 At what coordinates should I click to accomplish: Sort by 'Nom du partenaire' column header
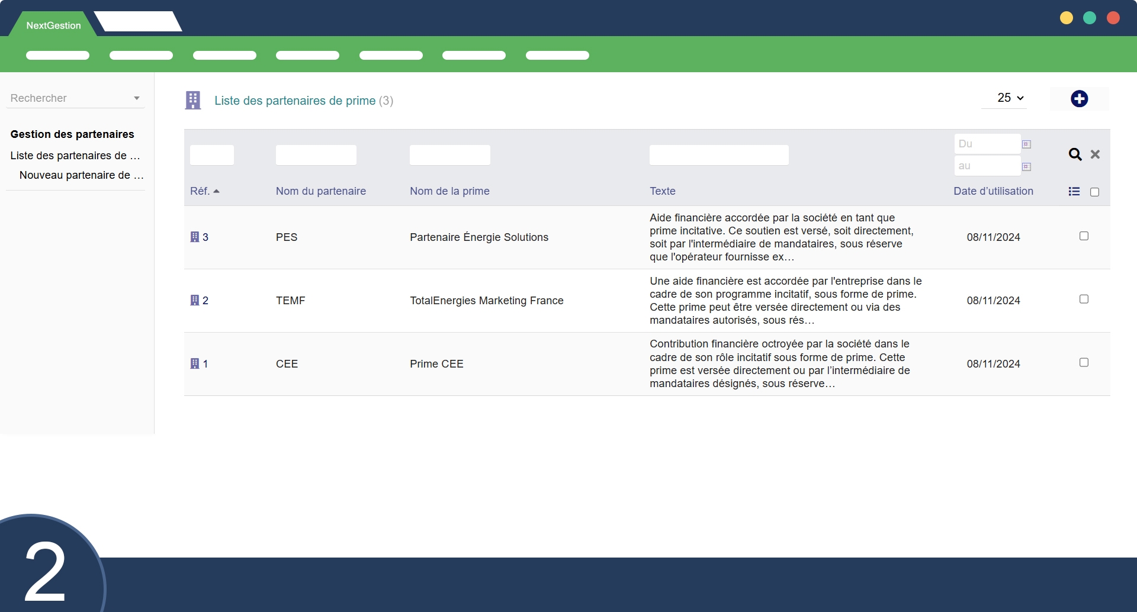(320, 191)
